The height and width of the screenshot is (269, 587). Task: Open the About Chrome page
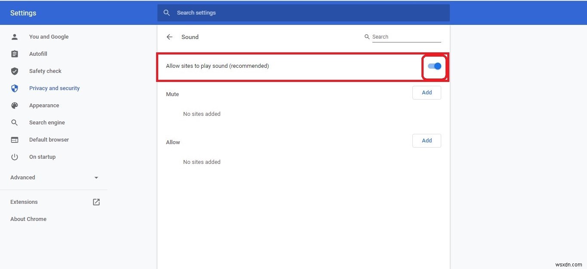tap(28, 219)
